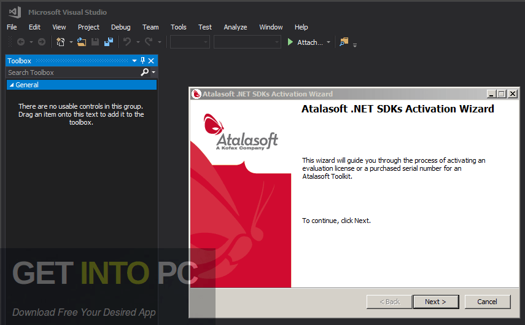525x325 pixels.
Task: Expand the Undo history dropdown
Action: tap(138, 42)
